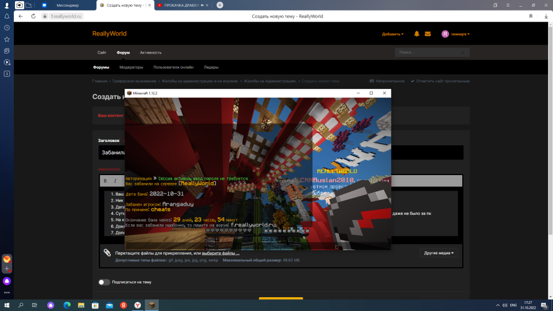The width and height of the screenshot is (553, 311).
Task: Expand the Добавить dropdown
Action: (x=393, y=34)
